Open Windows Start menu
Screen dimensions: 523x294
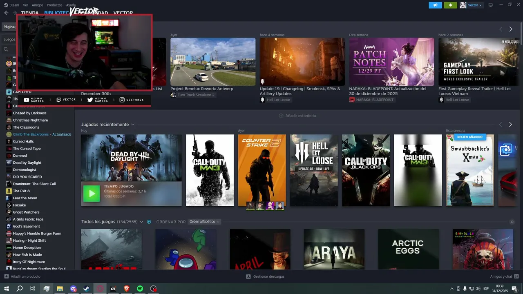pos(6,289)
